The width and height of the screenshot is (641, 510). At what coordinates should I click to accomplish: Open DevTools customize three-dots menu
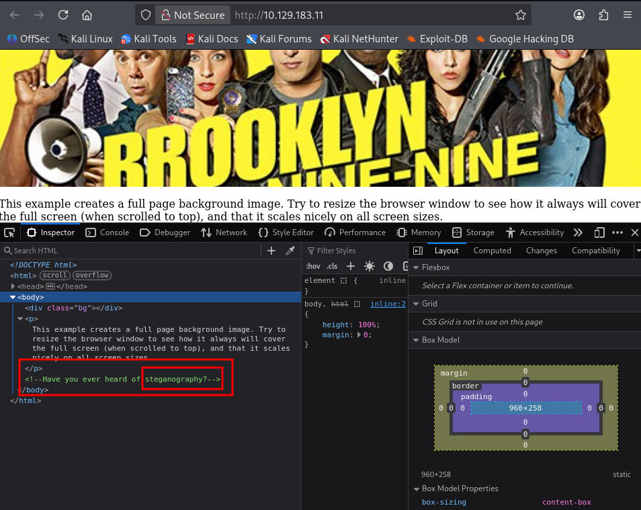pyautogui.click(x=617, y=232)
